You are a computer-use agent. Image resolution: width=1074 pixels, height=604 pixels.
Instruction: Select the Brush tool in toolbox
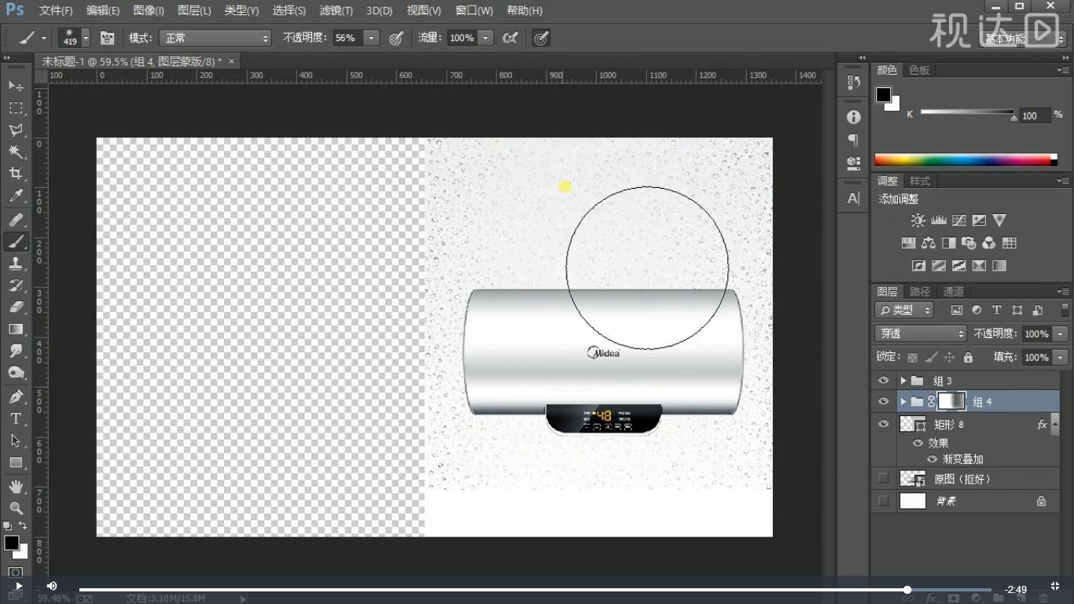pyautogui.click(x=15, y=242)
